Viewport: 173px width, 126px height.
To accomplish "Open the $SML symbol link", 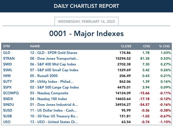I will [x=8, y=70].
